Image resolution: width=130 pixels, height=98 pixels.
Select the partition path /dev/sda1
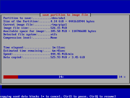tap(58, 18)
